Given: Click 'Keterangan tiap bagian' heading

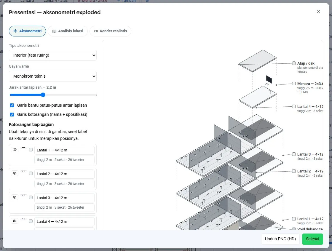Looking at the screenshot, I should pyautogui.click(x=31, y=124).
